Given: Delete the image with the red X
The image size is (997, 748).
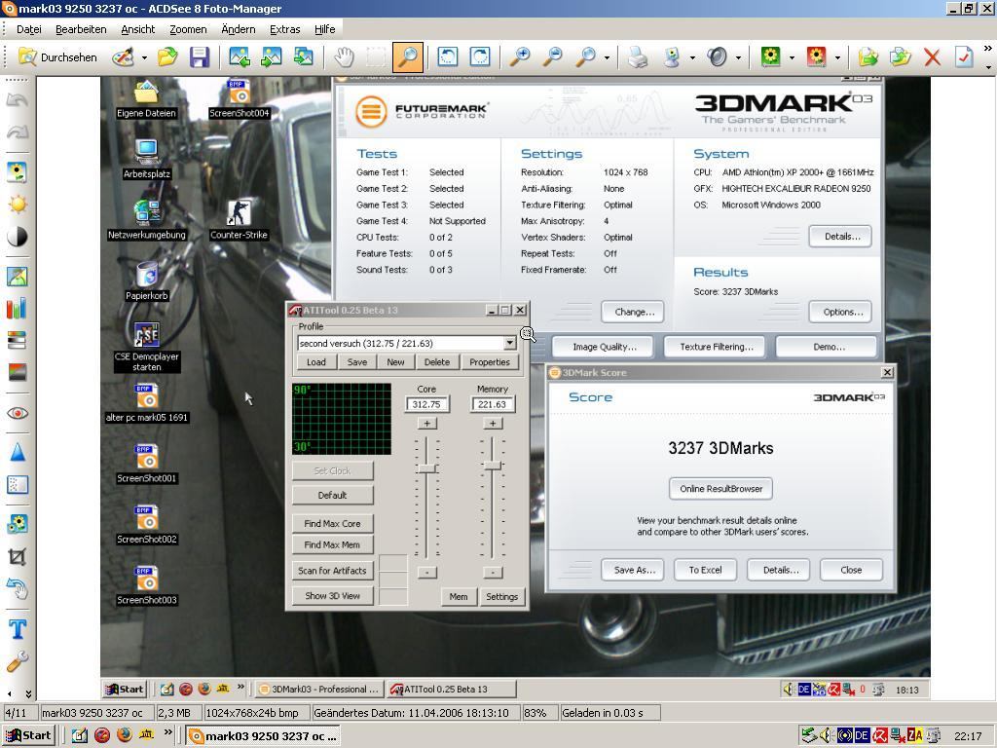Looking at the screenshot, I should tap(932, 57).
